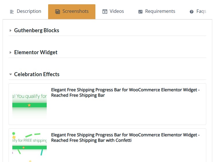Click Reached Free Shipping Bar title link
216x162 pixels.
point(125,92)
